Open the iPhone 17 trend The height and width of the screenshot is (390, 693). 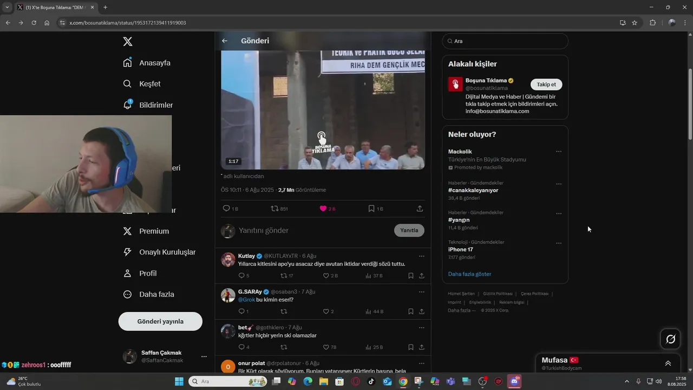pos(460,250)
